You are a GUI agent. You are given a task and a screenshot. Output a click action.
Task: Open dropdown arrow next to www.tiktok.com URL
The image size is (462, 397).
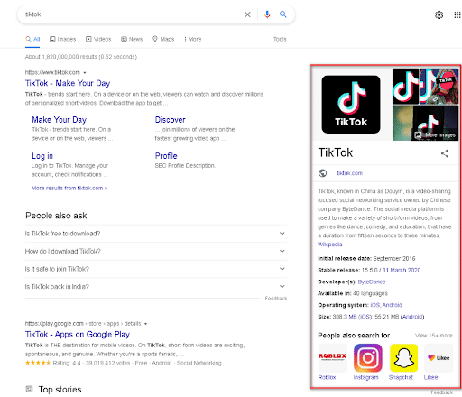[85, 73]
